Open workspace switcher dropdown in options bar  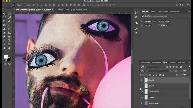[x=182, y=5]
